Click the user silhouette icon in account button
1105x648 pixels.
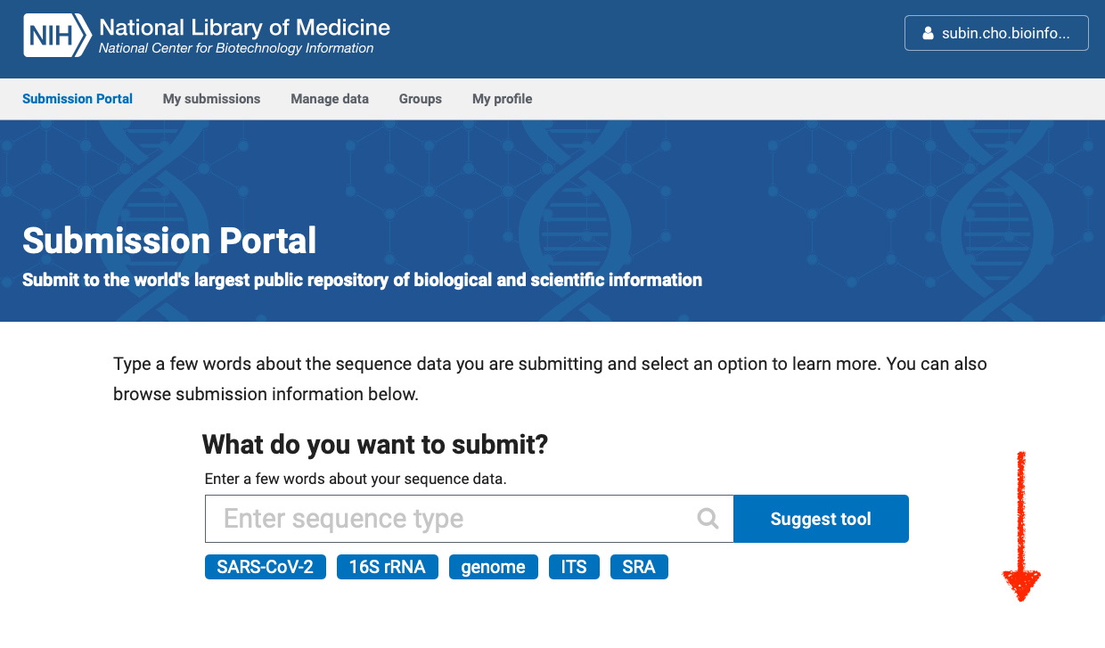[x=926, y=34]
